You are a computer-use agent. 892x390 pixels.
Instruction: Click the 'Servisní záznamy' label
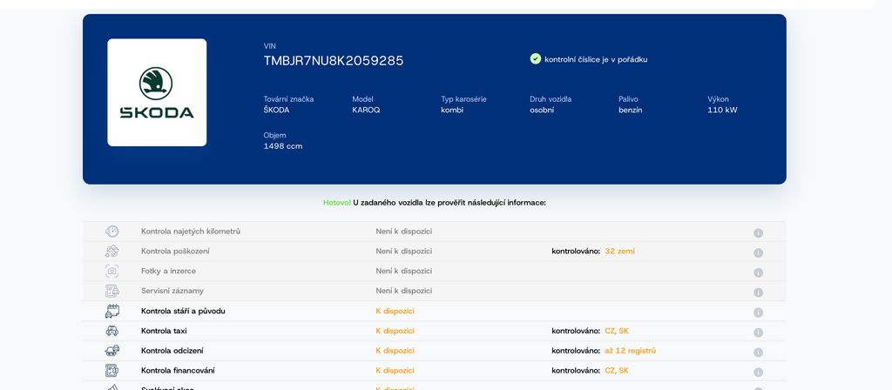[x=172, y=291]
